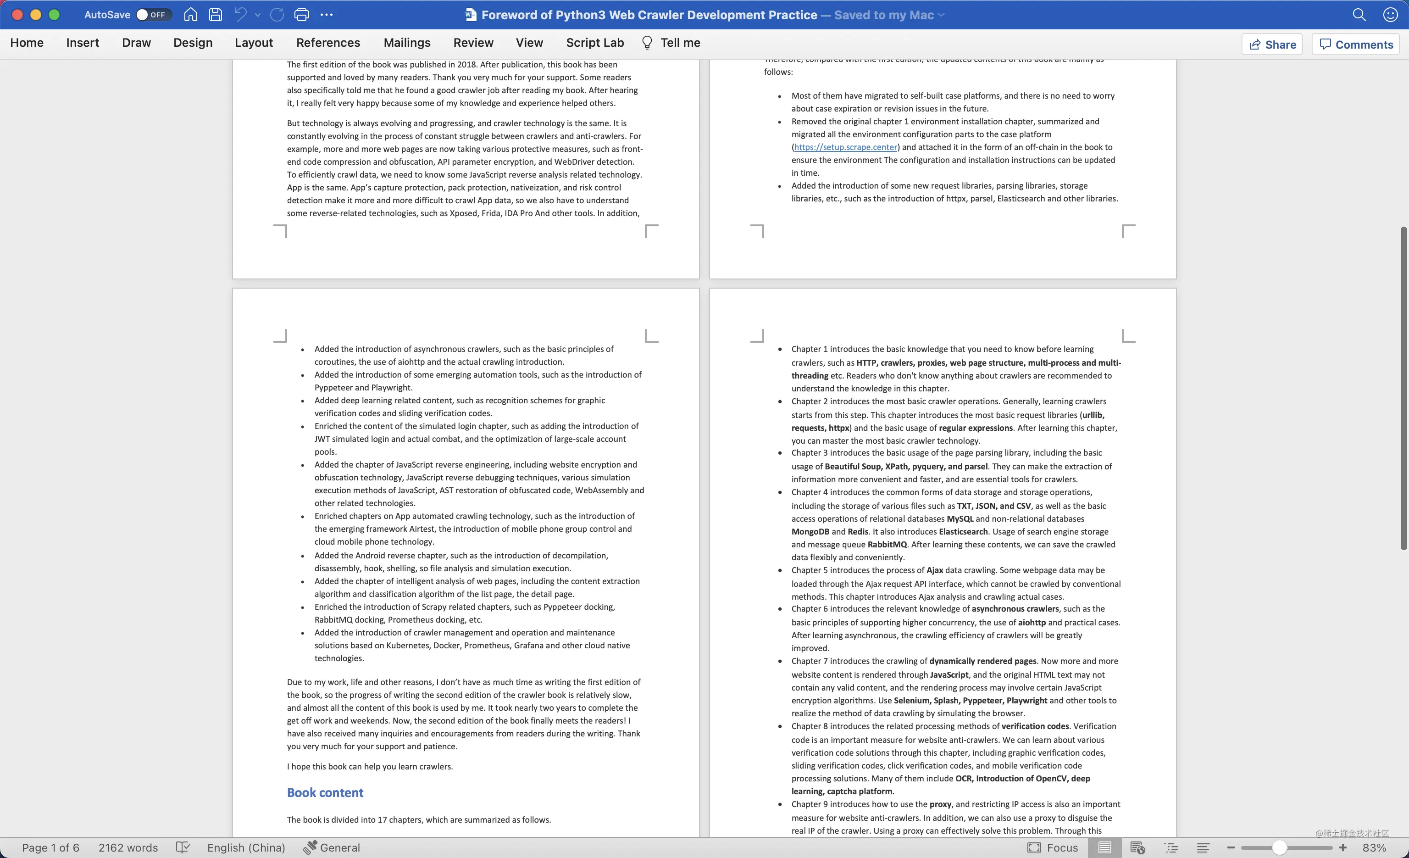Image resolution: width=1409 pixels, height=858 pixels.
Task: Save the document with the disk icon
Action: (216, 15)
